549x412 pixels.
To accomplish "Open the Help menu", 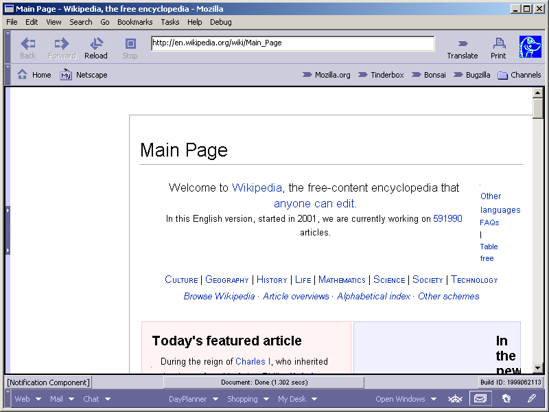I will pyautogui.click(x=194, y=22).
